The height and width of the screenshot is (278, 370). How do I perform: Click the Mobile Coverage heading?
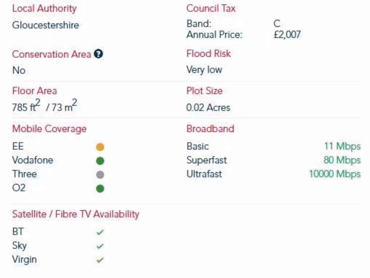pos(49,129)
